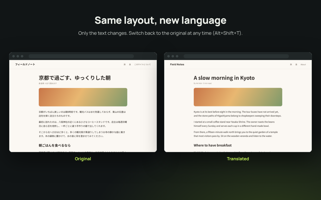321x200 pixels.
Task: Click the paragraph starting そこから北へ15分ほど
Action: pyautogui.click(x=82, y=134)
